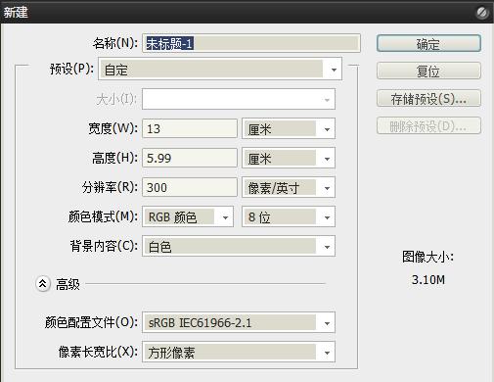Click the round icon in title bar
Viewport: 494px width, 382px height.
pos(482,13)
